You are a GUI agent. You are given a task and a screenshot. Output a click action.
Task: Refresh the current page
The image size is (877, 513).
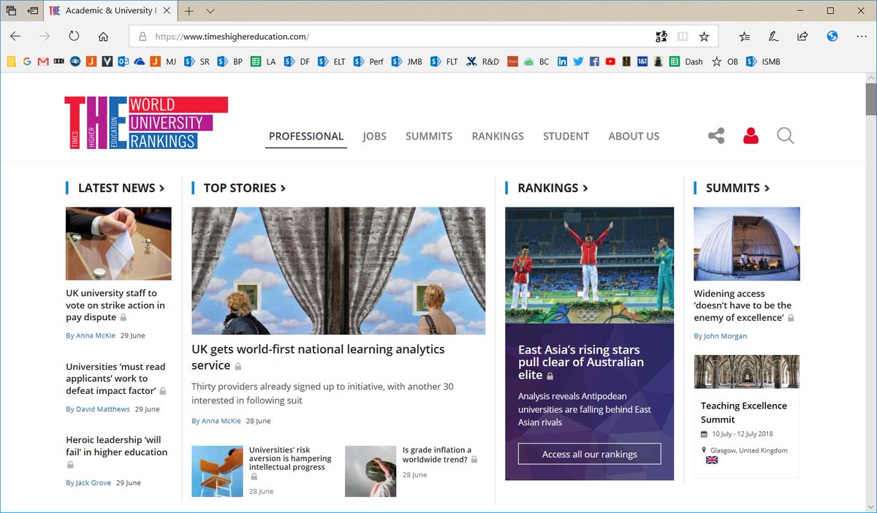point(74,37)
